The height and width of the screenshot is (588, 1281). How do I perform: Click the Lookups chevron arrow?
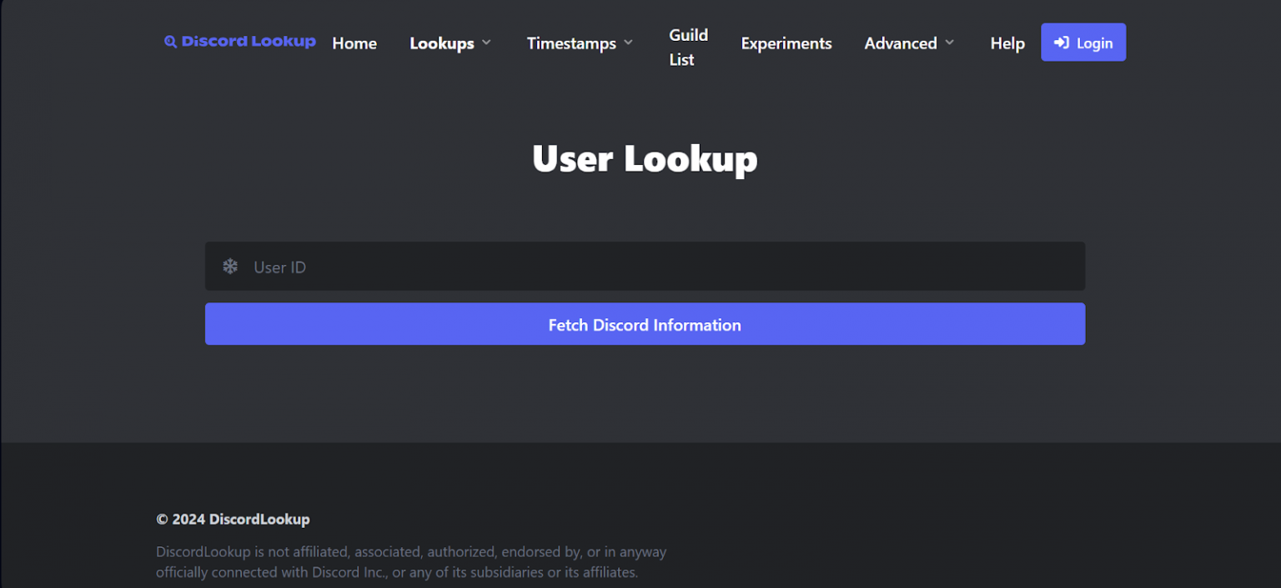[487, 43]
